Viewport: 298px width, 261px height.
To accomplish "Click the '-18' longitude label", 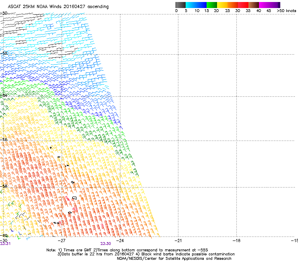I will [236, 241].
